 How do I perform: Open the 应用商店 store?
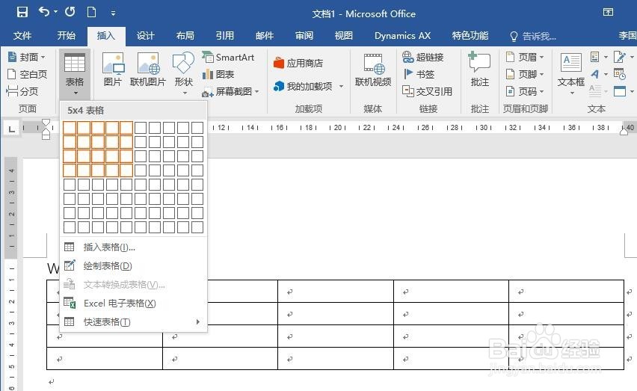tap(298, 64)
